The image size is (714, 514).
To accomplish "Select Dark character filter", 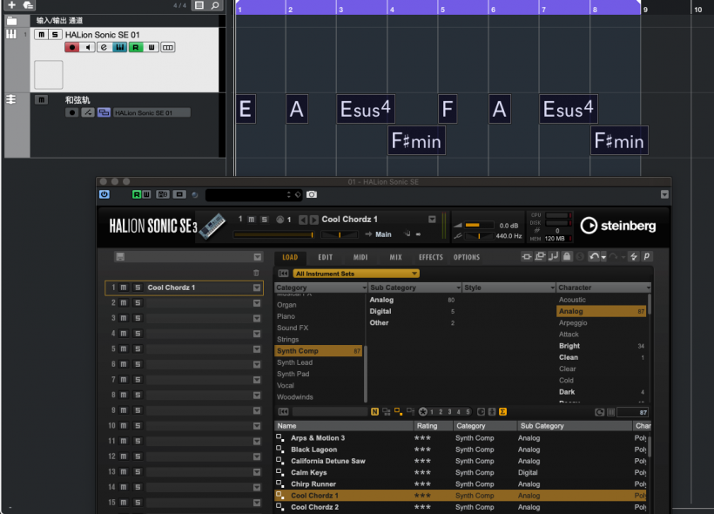I will pos(567,392).
